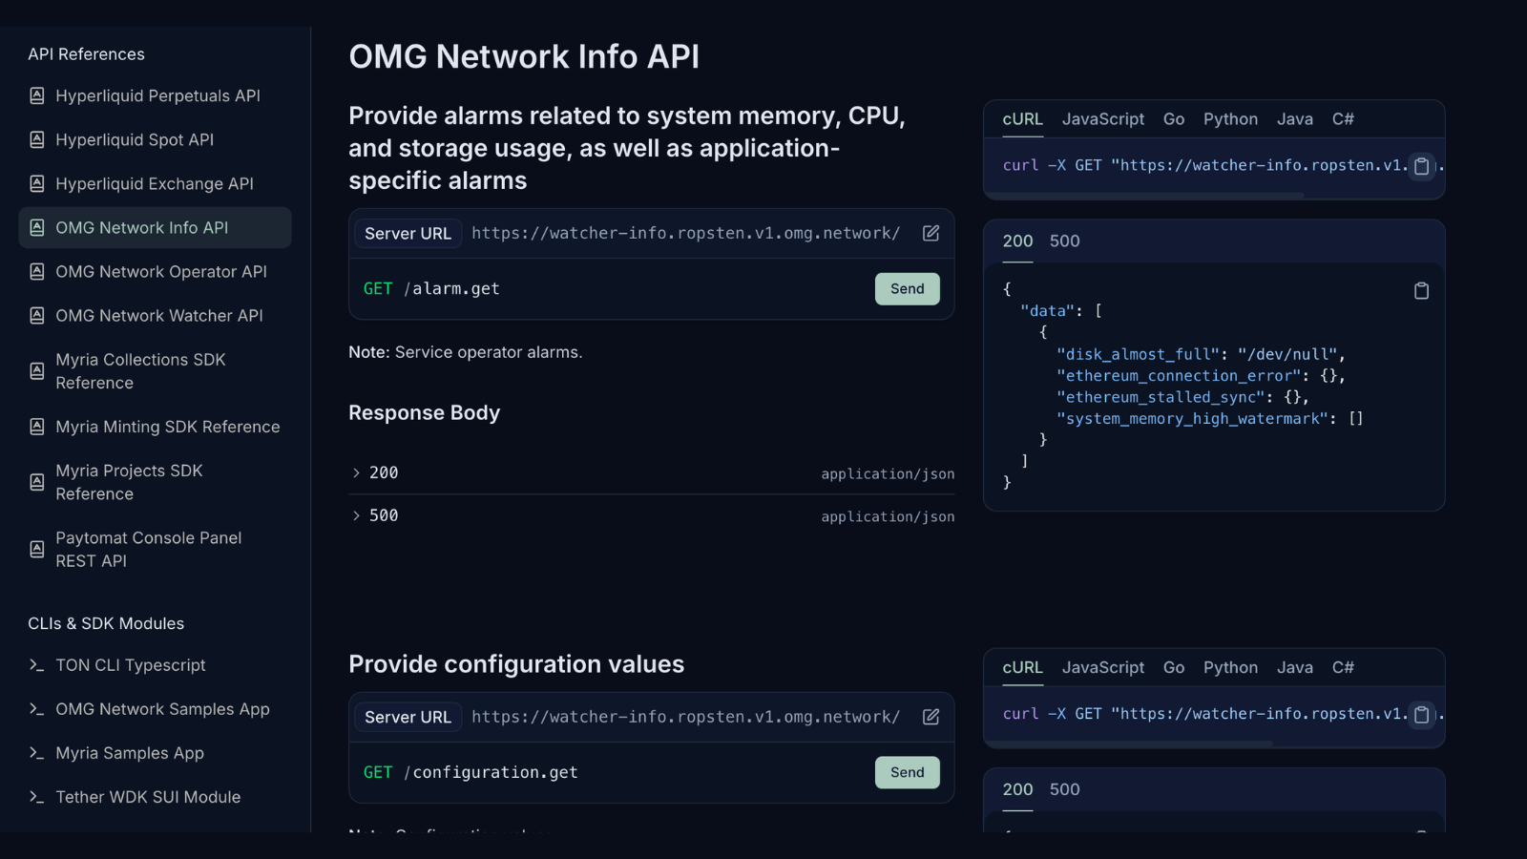
Task: Select the cURL tab in alarm.get code sample
Action: click(1022, 119)
